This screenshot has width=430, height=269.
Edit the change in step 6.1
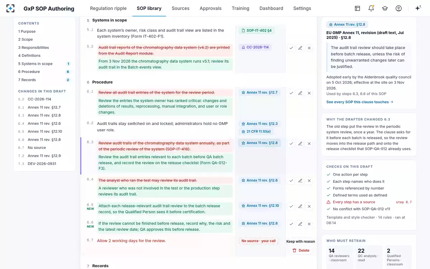[x=300, y=93]
